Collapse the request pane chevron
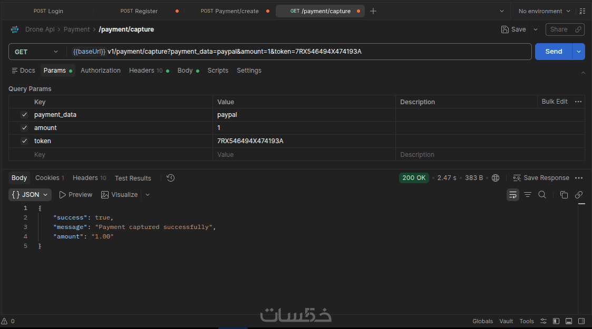The width and height of the screenshot is (592, 329). tap(583, 72)
